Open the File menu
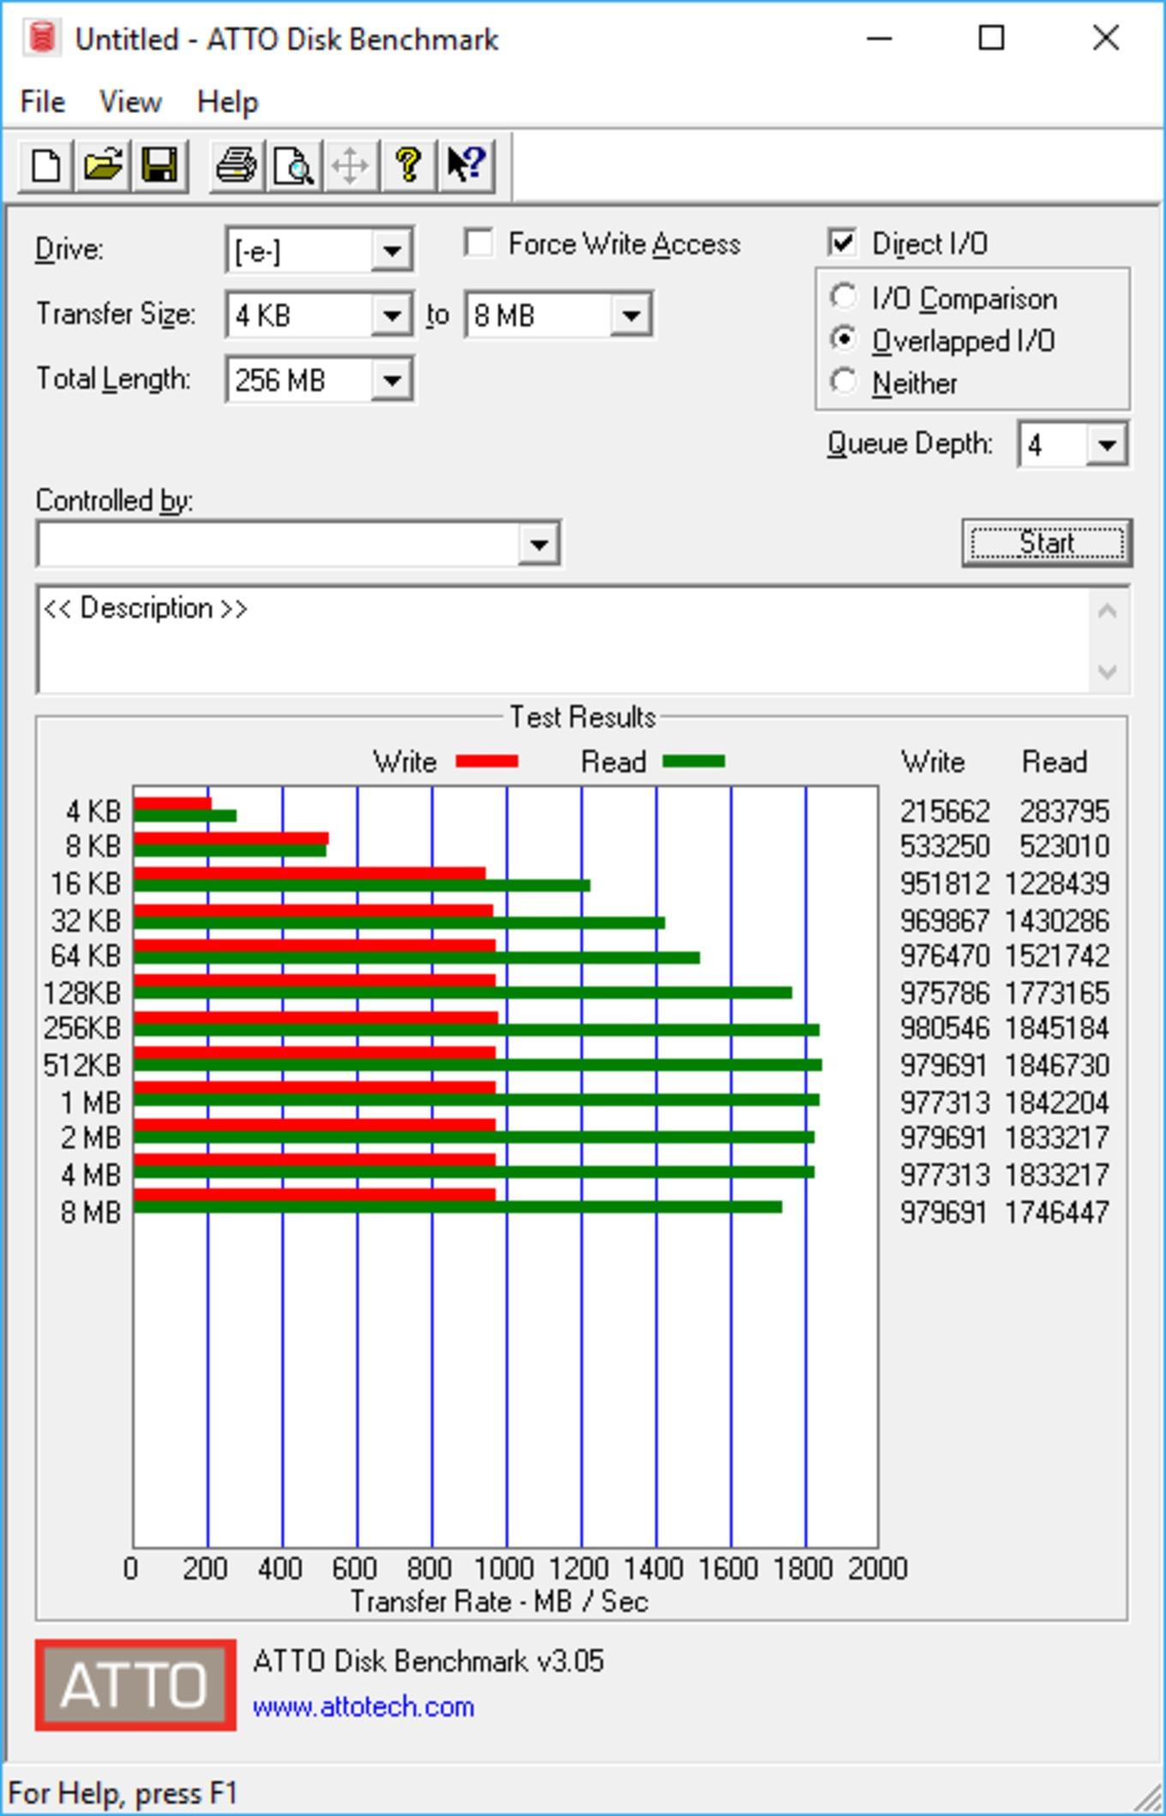 pos(43,102)
